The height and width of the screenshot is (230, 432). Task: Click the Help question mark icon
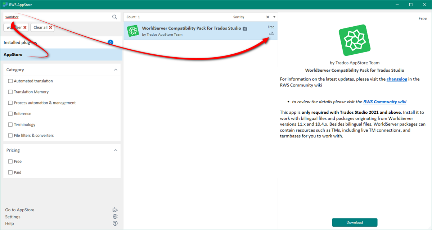pyautogui.click(x=115, y=224)
